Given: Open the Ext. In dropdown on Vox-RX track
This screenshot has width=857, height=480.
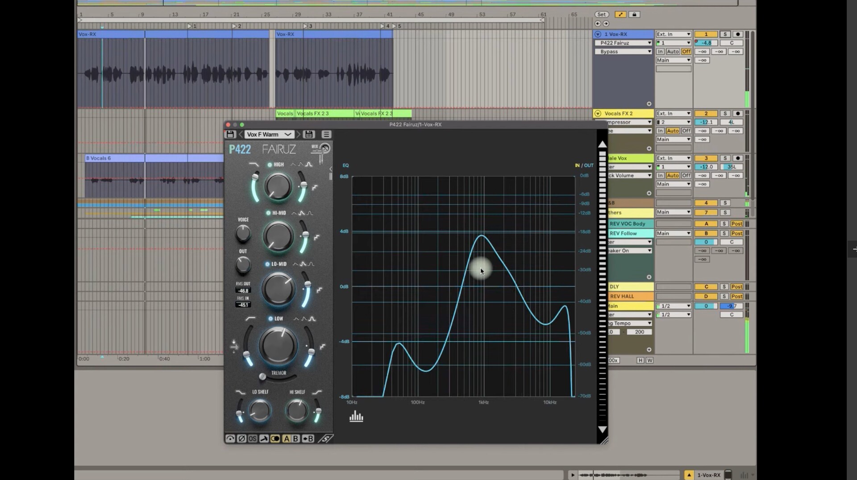Looking at the screenshot, I should point(674,34).
